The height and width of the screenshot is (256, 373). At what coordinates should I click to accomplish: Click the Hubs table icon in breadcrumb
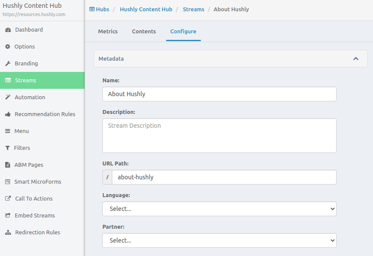click(x=92, y=9)
